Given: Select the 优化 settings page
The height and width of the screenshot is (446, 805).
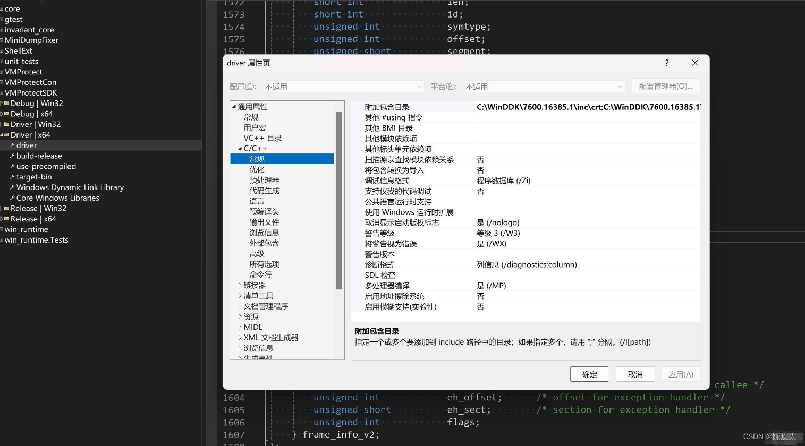Looking at the screenshot, I should [257, 169].
